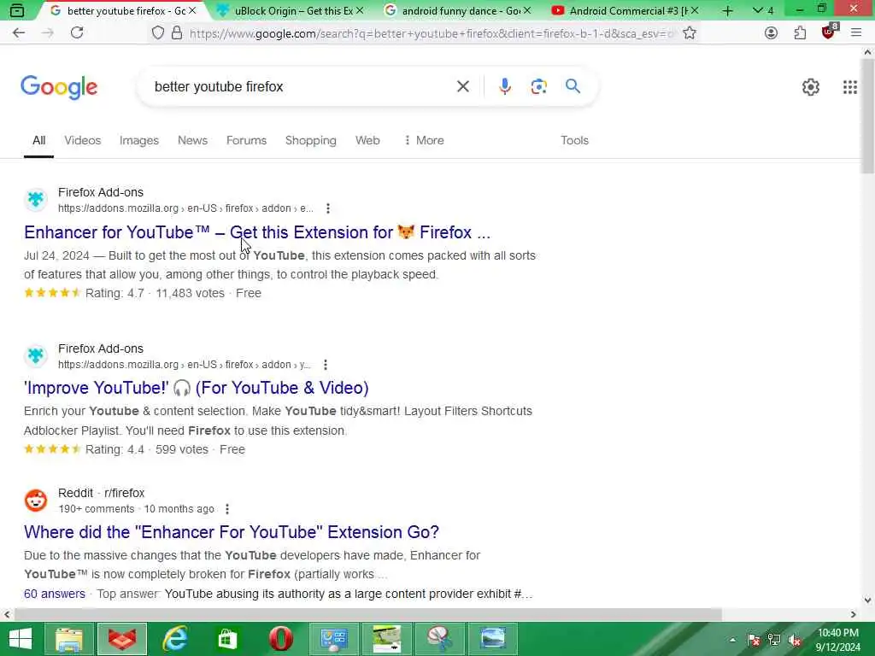
Task: Open the Firefox hamburger menu
Action: (x=856, y=33)
